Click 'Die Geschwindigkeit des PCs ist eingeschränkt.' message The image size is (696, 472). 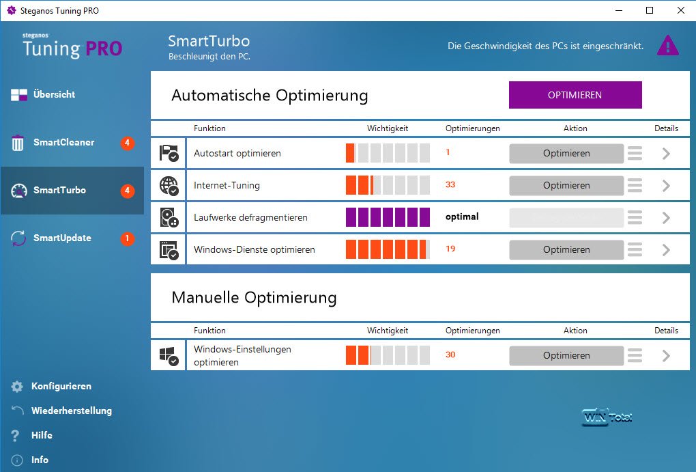545,46
